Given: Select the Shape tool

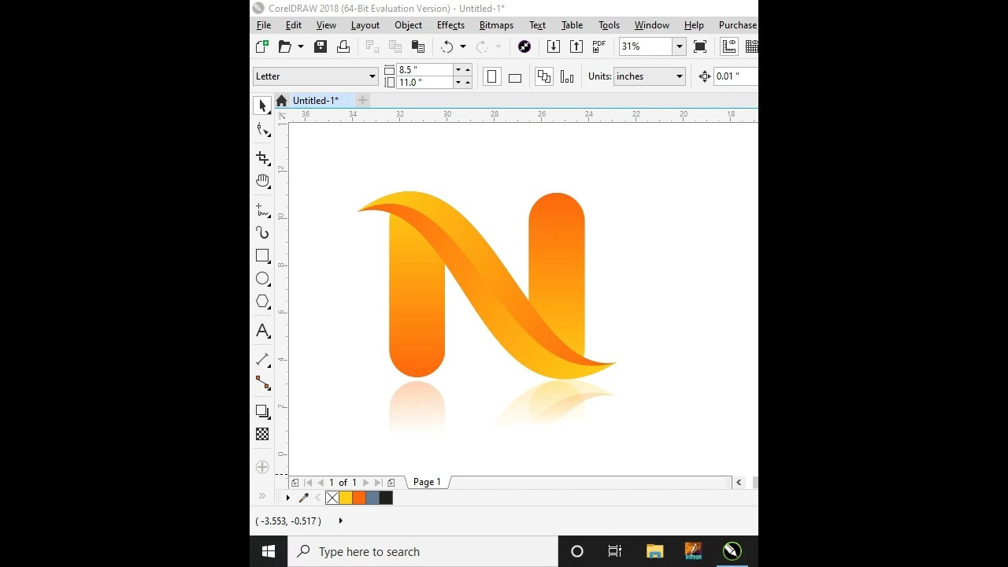Looking at the screenshot, I should [x=263, y=130].
